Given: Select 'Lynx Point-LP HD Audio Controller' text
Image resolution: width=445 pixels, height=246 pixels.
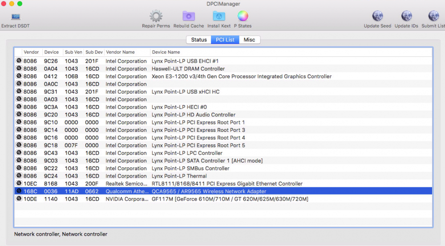Looking at the screenshot, I should pos(194,115).
